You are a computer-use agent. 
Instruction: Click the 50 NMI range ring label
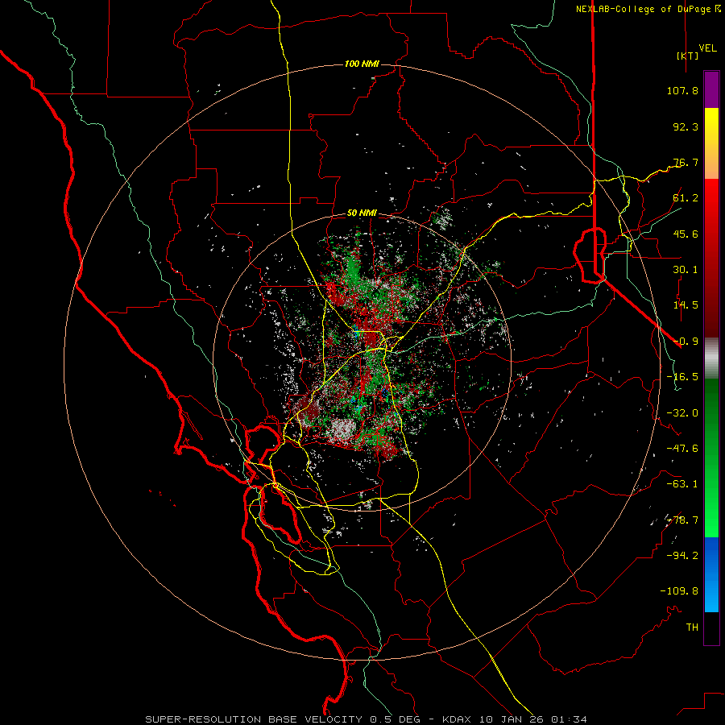tap(362, 213)
